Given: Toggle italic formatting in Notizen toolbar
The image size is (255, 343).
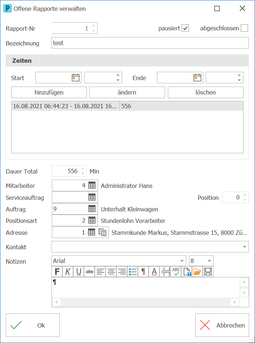Looking at the screenshot, I should point(68,272).
